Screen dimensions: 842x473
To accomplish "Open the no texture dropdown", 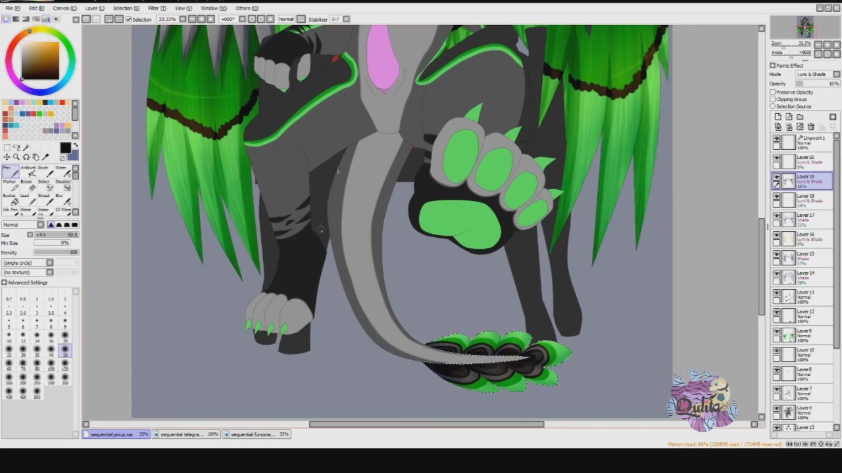I will coord(28,272).
